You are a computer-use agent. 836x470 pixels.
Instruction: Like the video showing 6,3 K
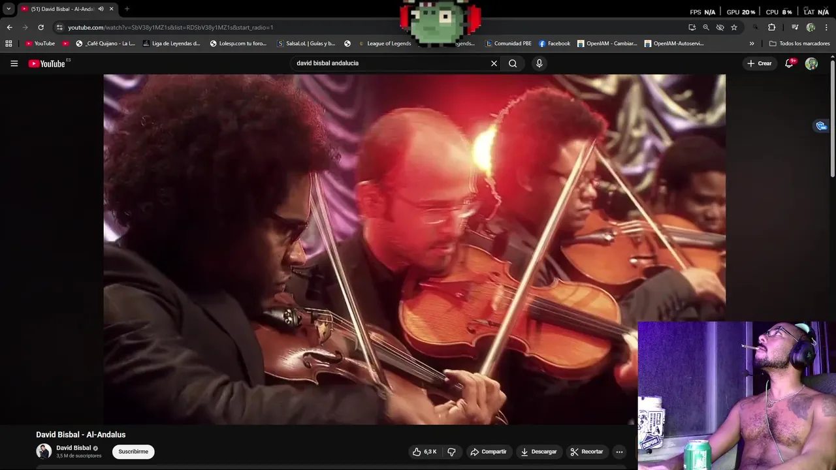pyautogui.click(x=425, y=452)
